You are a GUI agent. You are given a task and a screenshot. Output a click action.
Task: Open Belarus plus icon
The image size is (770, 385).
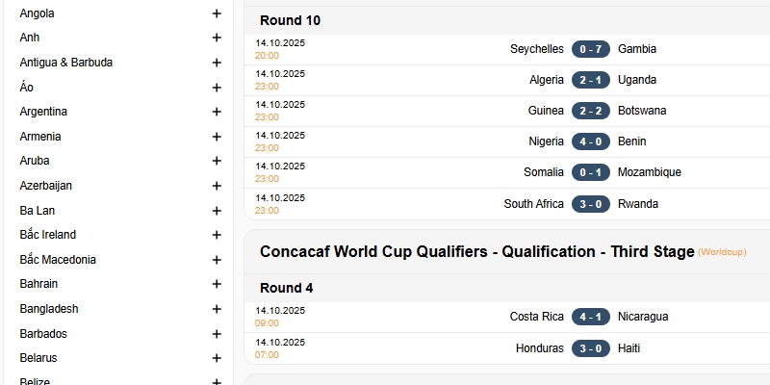[217, 358]
